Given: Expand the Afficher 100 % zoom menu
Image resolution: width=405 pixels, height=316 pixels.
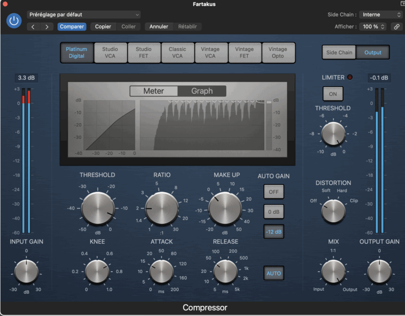Looking at the screenshot, I should coord(374,26).
